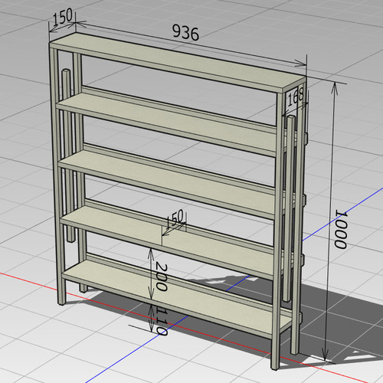
Task: Select the 1000 height dimension text
Action: coord(341,229)
